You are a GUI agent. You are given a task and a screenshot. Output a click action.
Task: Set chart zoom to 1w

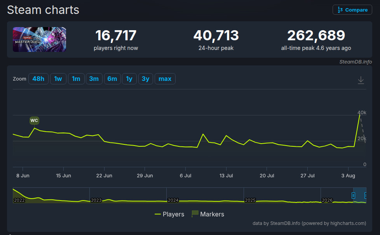coord(58,79)
